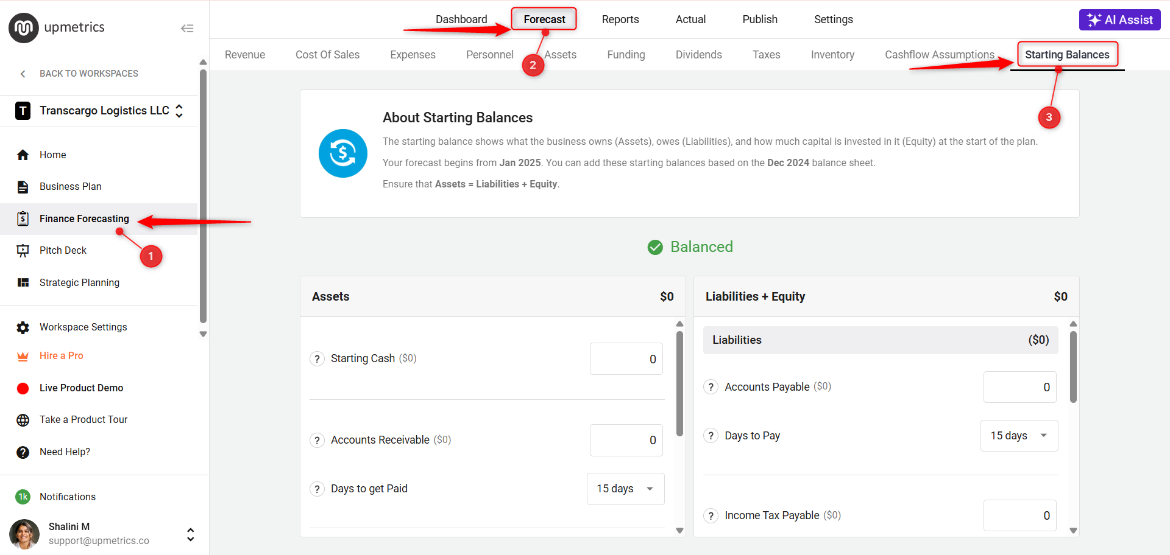
Task: Open the Settings top tab
Action: (834, 19)
